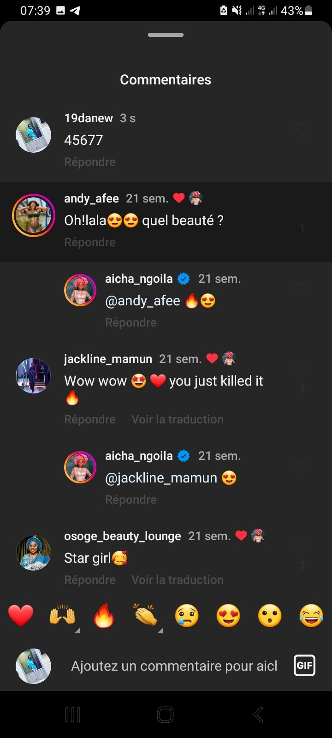
Task: Tap the clapping hands quick emoji
Action: [x=145, y=616]
